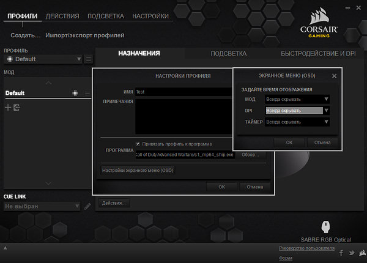The image size is (367, 263).
Task: Open the Default profile dropdown
Action: 43,59
